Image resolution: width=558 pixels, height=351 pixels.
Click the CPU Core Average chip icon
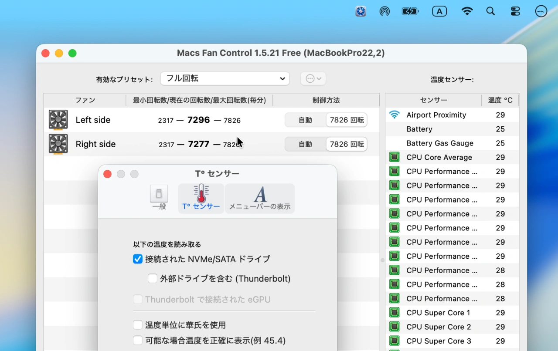tap(394, 157)
